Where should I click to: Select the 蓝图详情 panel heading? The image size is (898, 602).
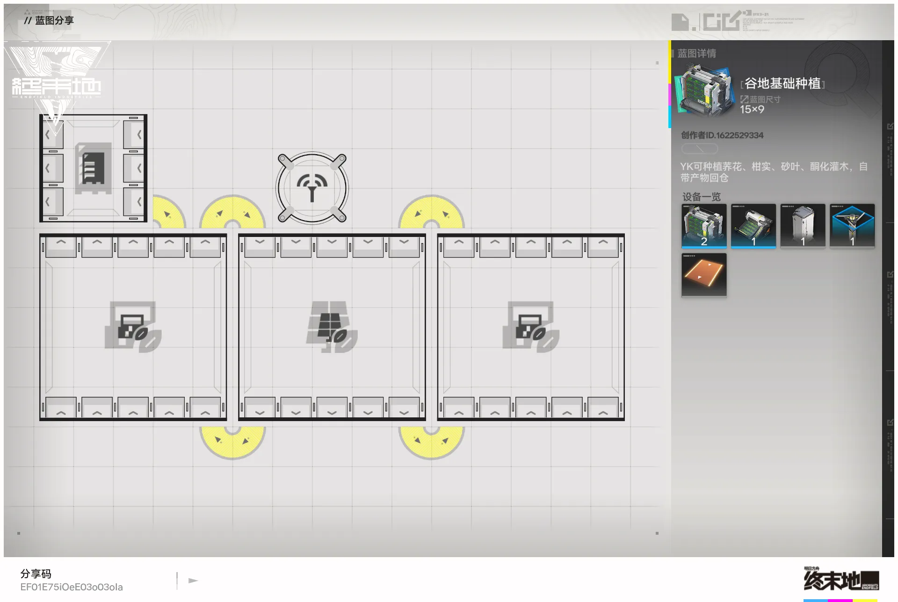(x=696, y=53)
